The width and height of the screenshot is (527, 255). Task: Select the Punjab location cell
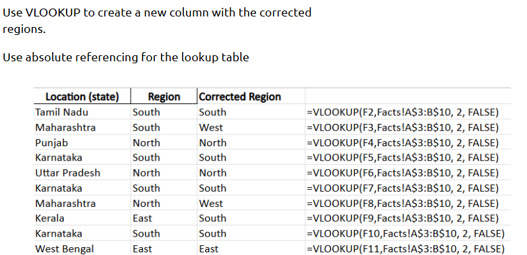[82, 142]
